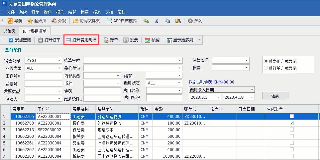This screenshot has width=320, height=160.
Task: Open the 费用录入日期 dropdown
Action: 252,89
